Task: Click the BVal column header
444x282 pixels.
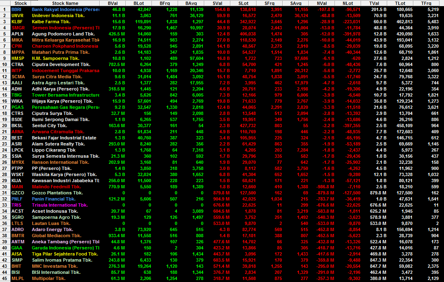Action: pyautogui.click(x=113, y=3)
